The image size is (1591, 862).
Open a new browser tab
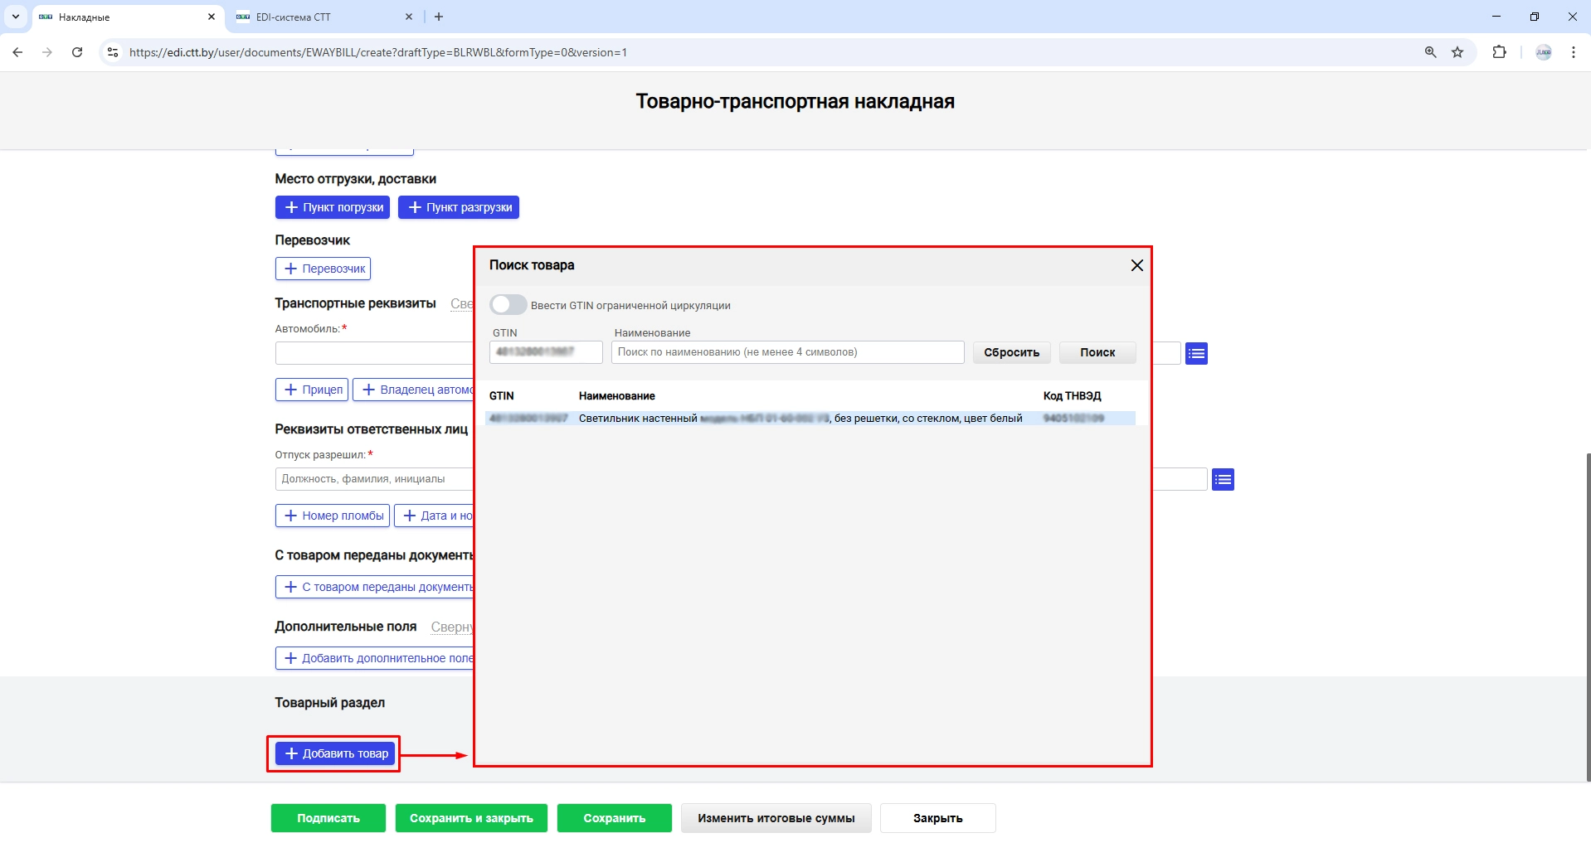click(439, 17)
